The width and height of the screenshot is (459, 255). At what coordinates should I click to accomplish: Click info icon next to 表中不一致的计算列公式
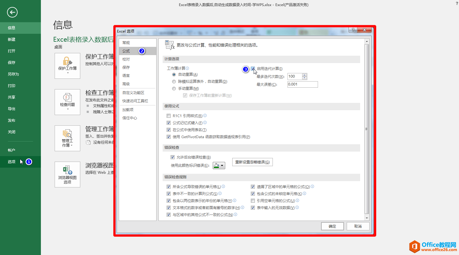220,193
